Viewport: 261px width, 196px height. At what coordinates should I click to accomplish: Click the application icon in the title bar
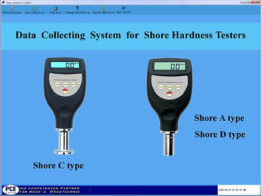[x=3, y=3]
